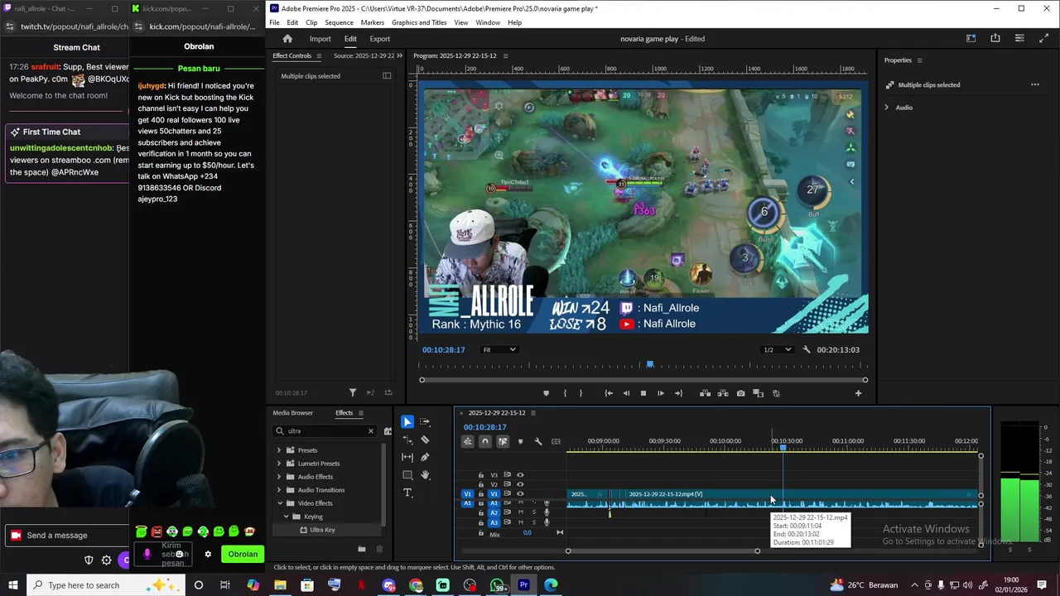Step forward one frame
This screenshot has width=1060, height=596.
point(661,393)
